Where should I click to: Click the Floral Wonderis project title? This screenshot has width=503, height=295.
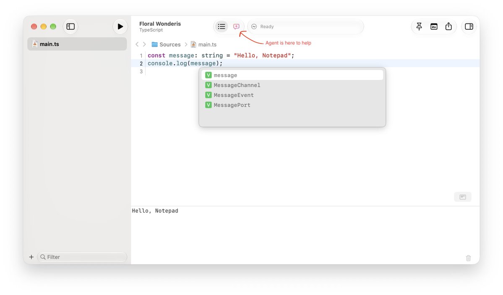[x=160, y=24]
